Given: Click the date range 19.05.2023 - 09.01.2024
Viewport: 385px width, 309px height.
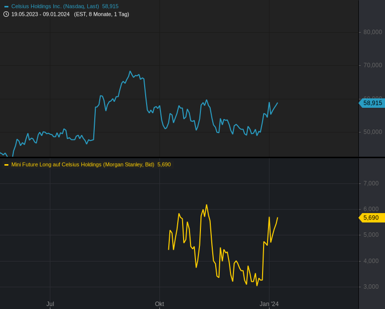Looking at the screenshot, I should click(40, 14).
